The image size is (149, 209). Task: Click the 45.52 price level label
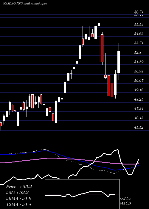(139, 127)
